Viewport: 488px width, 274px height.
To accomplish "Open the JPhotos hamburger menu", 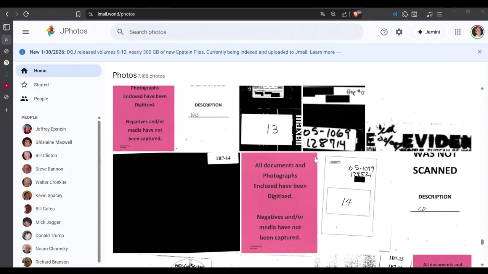I will click(x=26, y=32).
